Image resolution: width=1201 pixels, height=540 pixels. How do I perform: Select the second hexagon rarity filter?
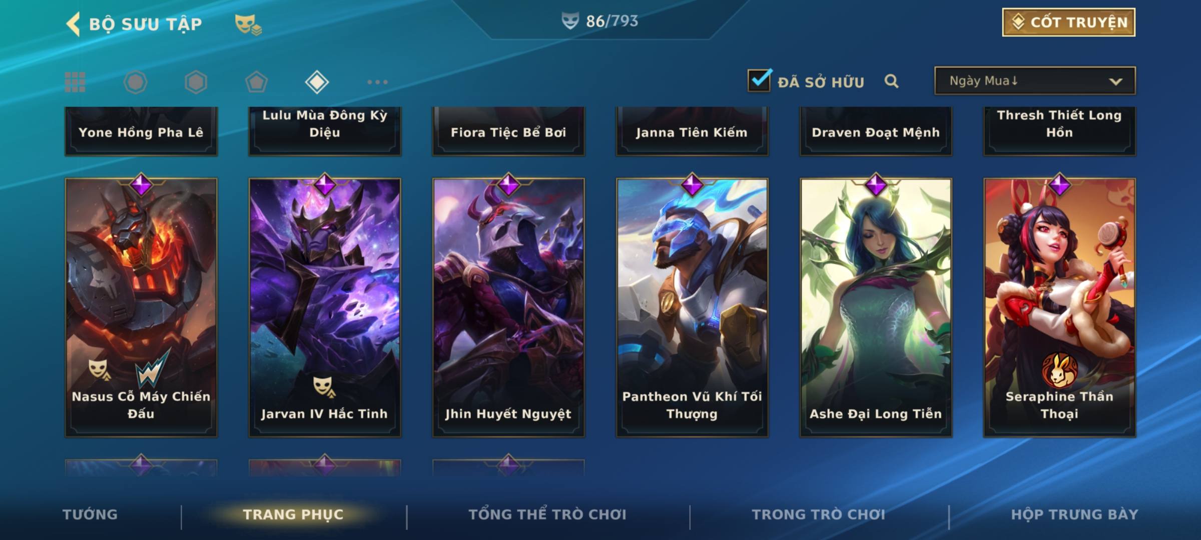(196, 82)
